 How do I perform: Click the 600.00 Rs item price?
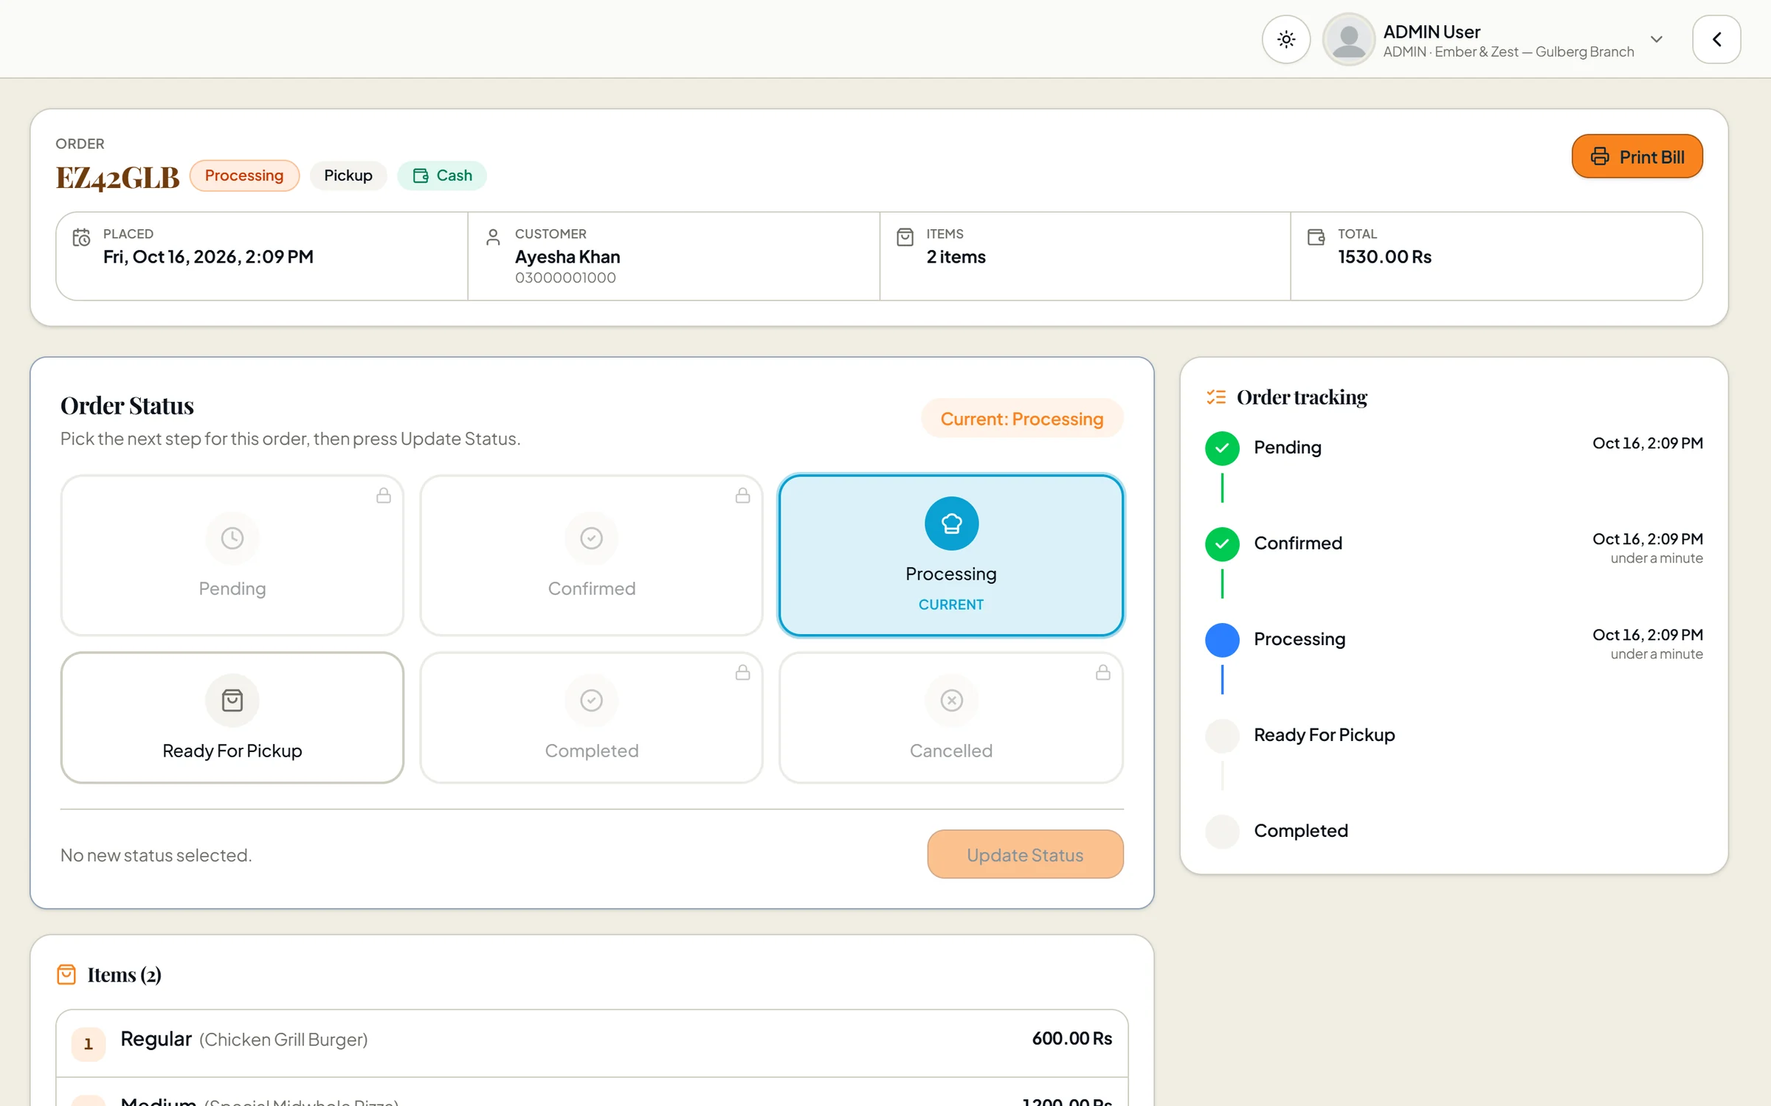[x=1071, y=1038]
